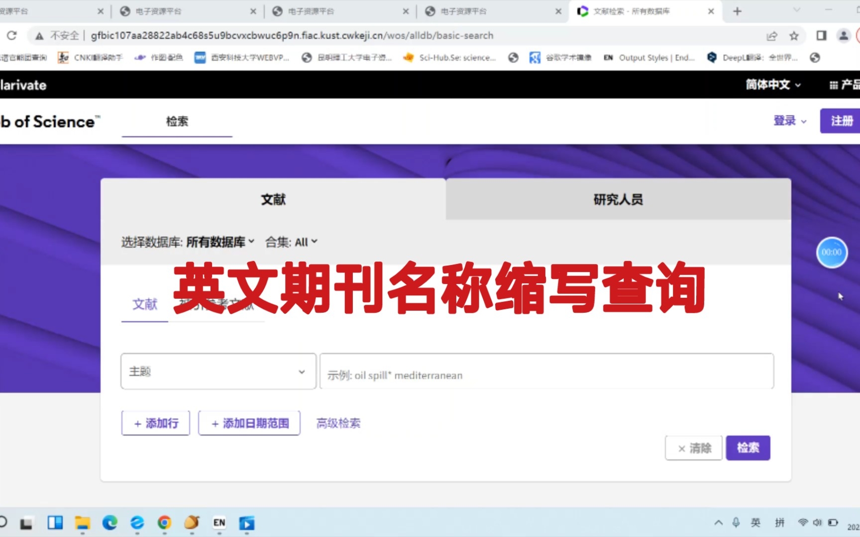The image size is (860, 537).
Task: Click the browser address bar URL
Action: (292, 36)
